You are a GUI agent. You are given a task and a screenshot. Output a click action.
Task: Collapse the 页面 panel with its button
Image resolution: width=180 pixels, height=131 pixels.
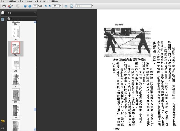[35, 13]
